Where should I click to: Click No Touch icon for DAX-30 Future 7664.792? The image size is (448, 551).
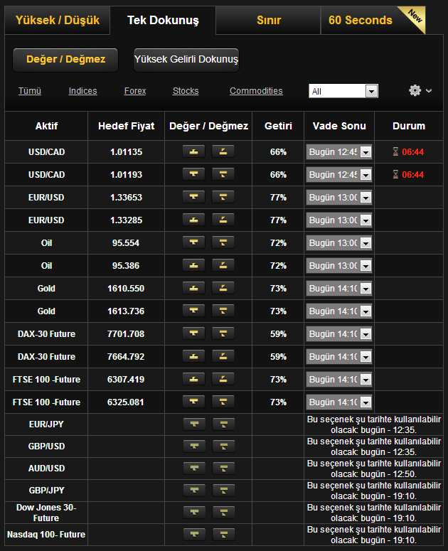pos(223,356)
